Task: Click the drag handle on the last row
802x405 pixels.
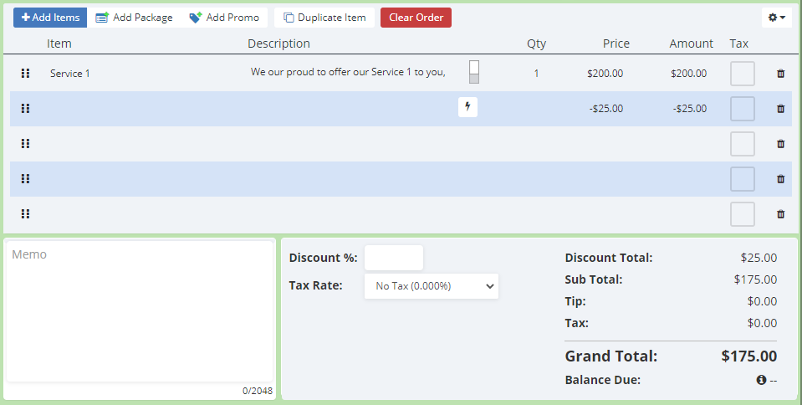Action: [x=25, y=214]
